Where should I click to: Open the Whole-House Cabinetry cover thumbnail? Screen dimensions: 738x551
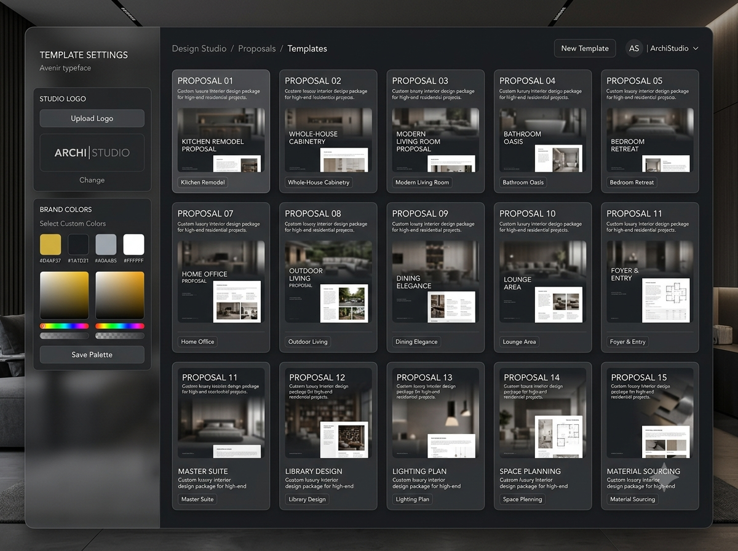click(x=328, y=140)
